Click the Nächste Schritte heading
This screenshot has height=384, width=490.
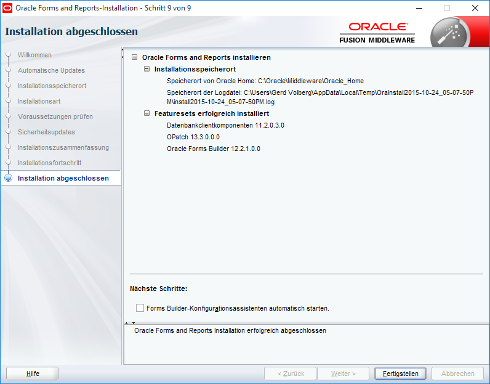point(158,288)
